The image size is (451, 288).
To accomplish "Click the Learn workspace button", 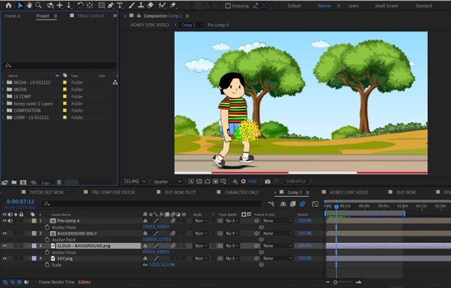I will point(353,5).
